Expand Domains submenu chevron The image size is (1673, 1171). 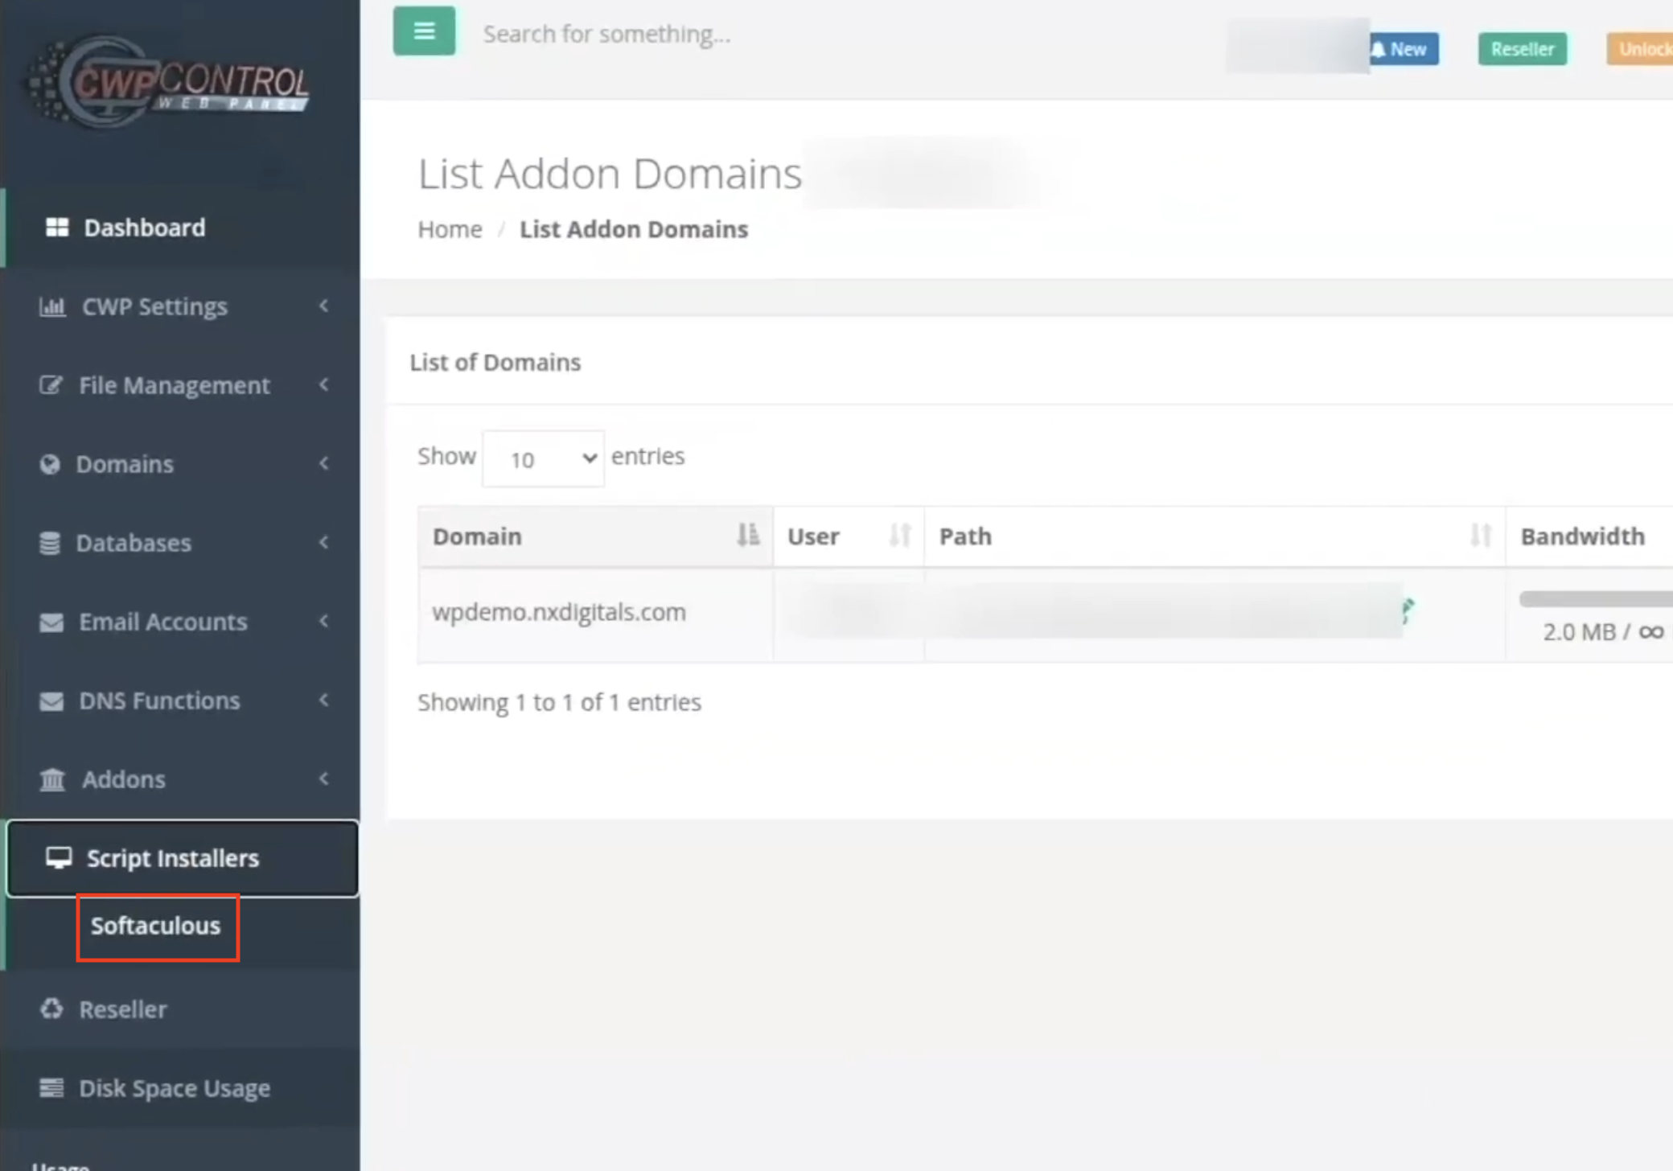coord(323,463)
